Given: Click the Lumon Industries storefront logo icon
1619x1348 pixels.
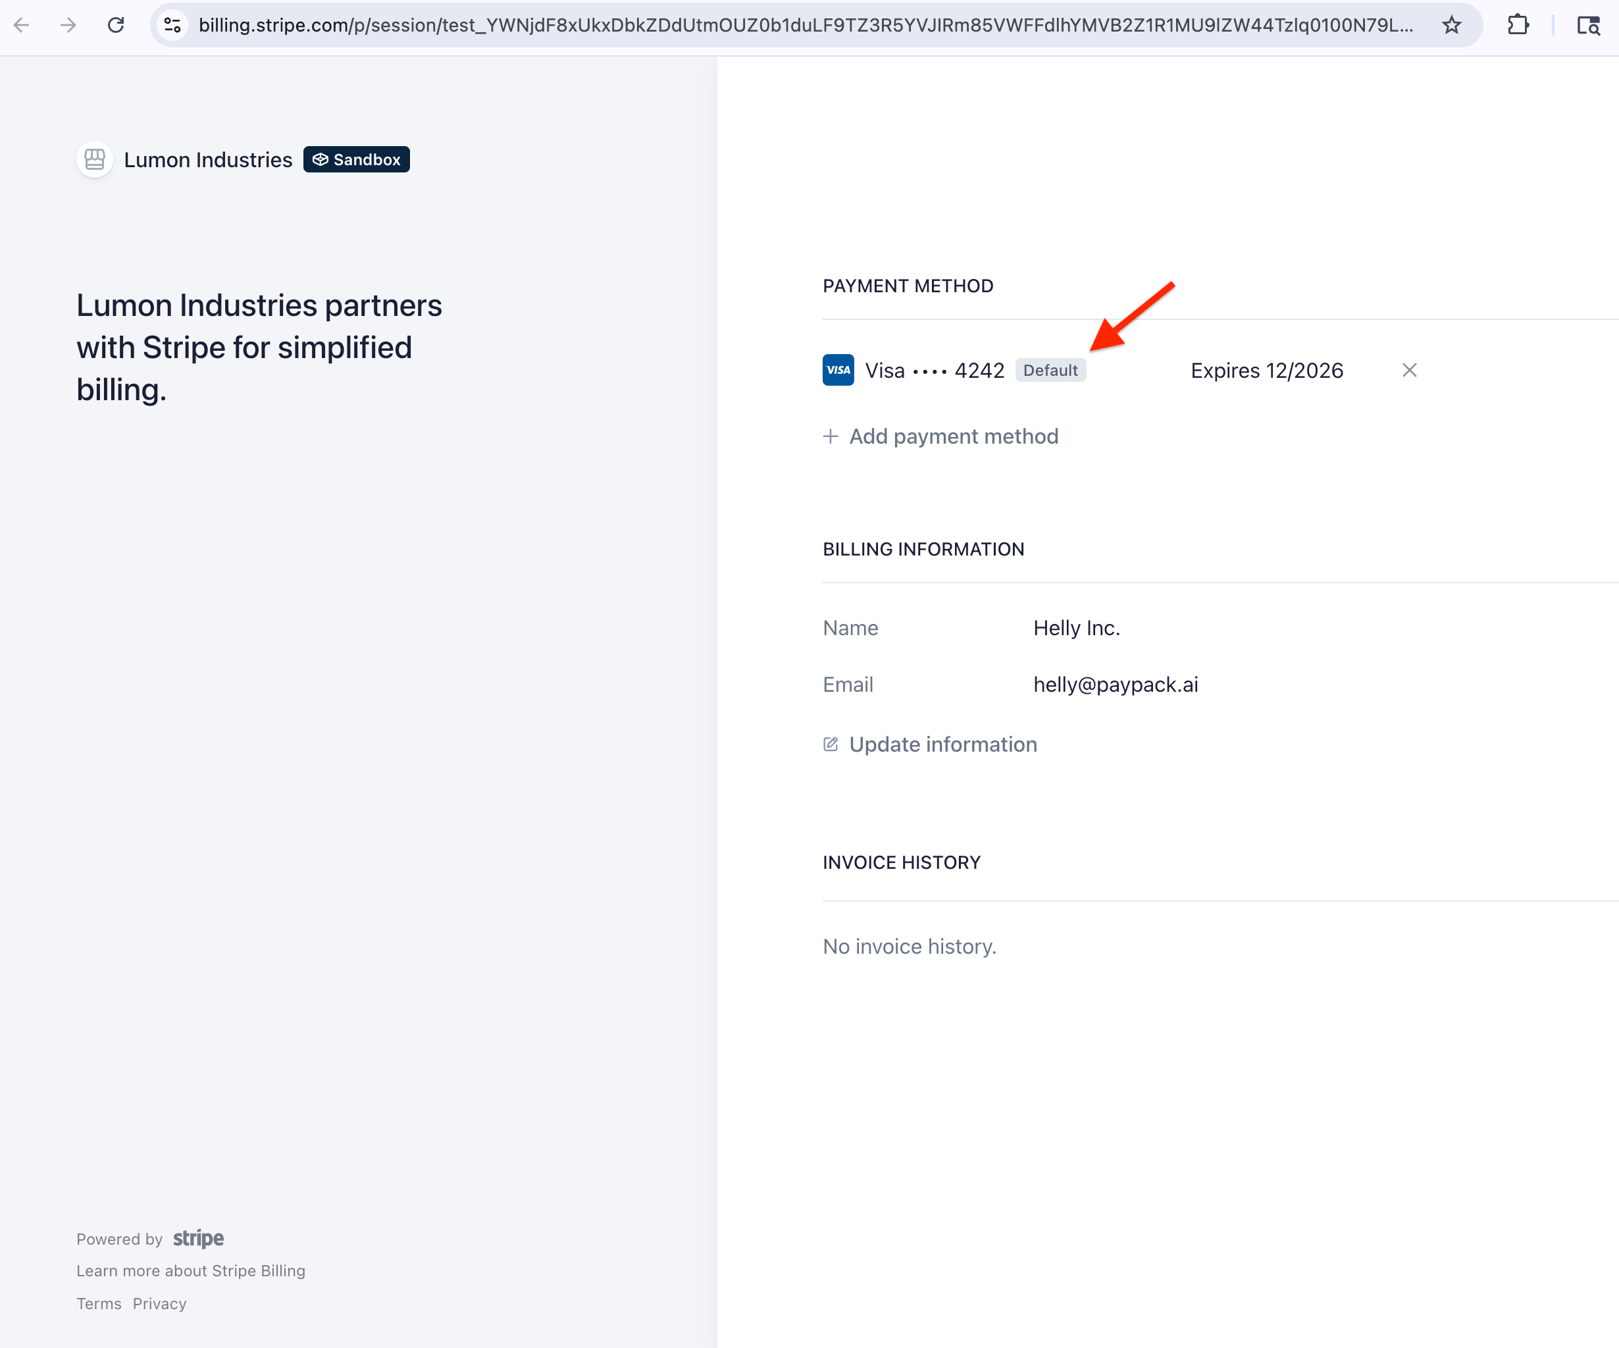Looking at the screenshot, I should pos(94,160).
